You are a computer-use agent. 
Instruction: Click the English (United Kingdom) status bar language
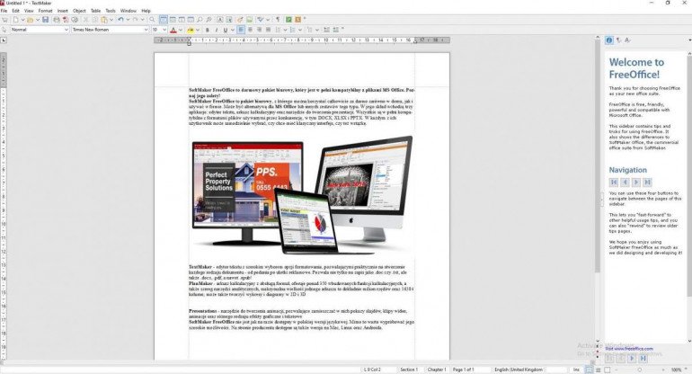point(519,370)
